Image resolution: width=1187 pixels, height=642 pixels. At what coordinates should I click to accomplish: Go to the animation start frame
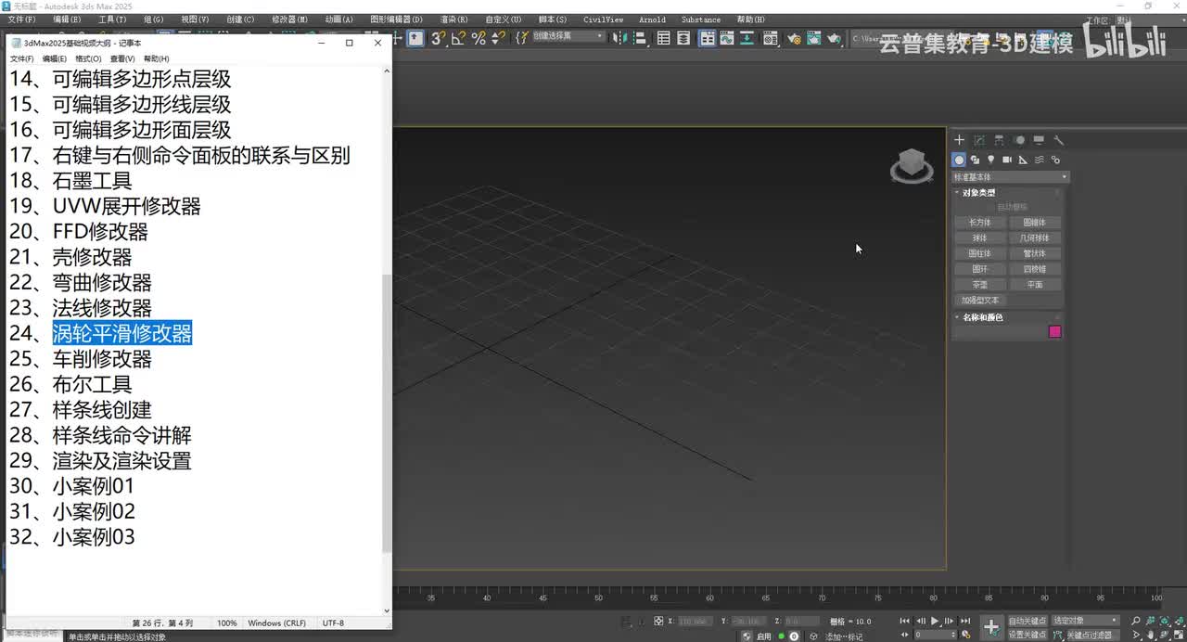(905, 621)
